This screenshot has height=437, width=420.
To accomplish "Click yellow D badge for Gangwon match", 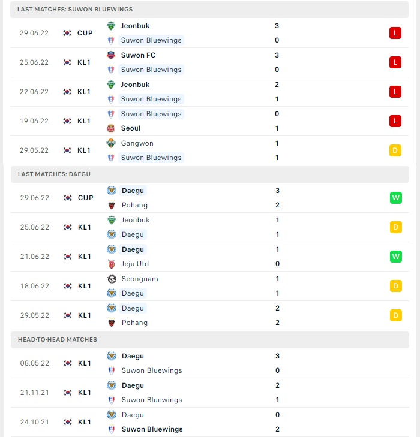I will click(395, 150).
